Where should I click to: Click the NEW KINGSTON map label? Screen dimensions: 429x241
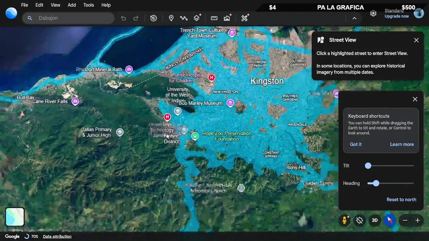226,92
